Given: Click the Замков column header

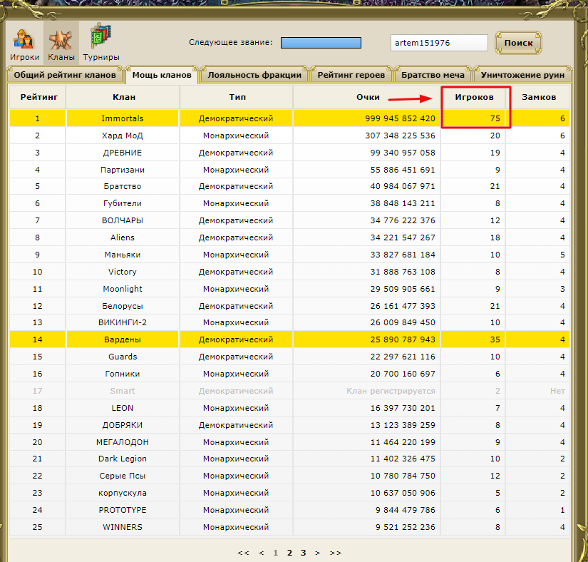Looking at the screenshot, I should click(539, 97).
